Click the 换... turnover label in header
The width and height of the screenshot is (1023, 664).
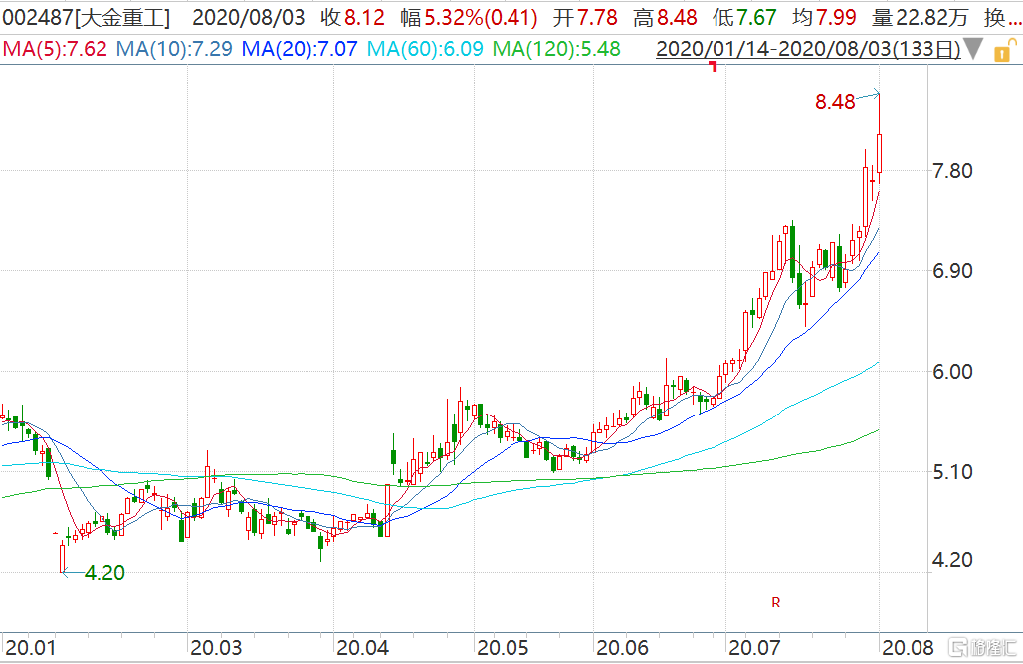pyautogui.click(x=1003, y=18)
